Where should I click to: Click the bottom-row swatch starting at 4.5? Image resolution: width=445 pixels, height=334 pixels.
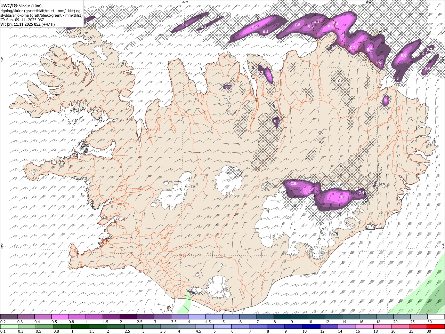coord(204,326)
